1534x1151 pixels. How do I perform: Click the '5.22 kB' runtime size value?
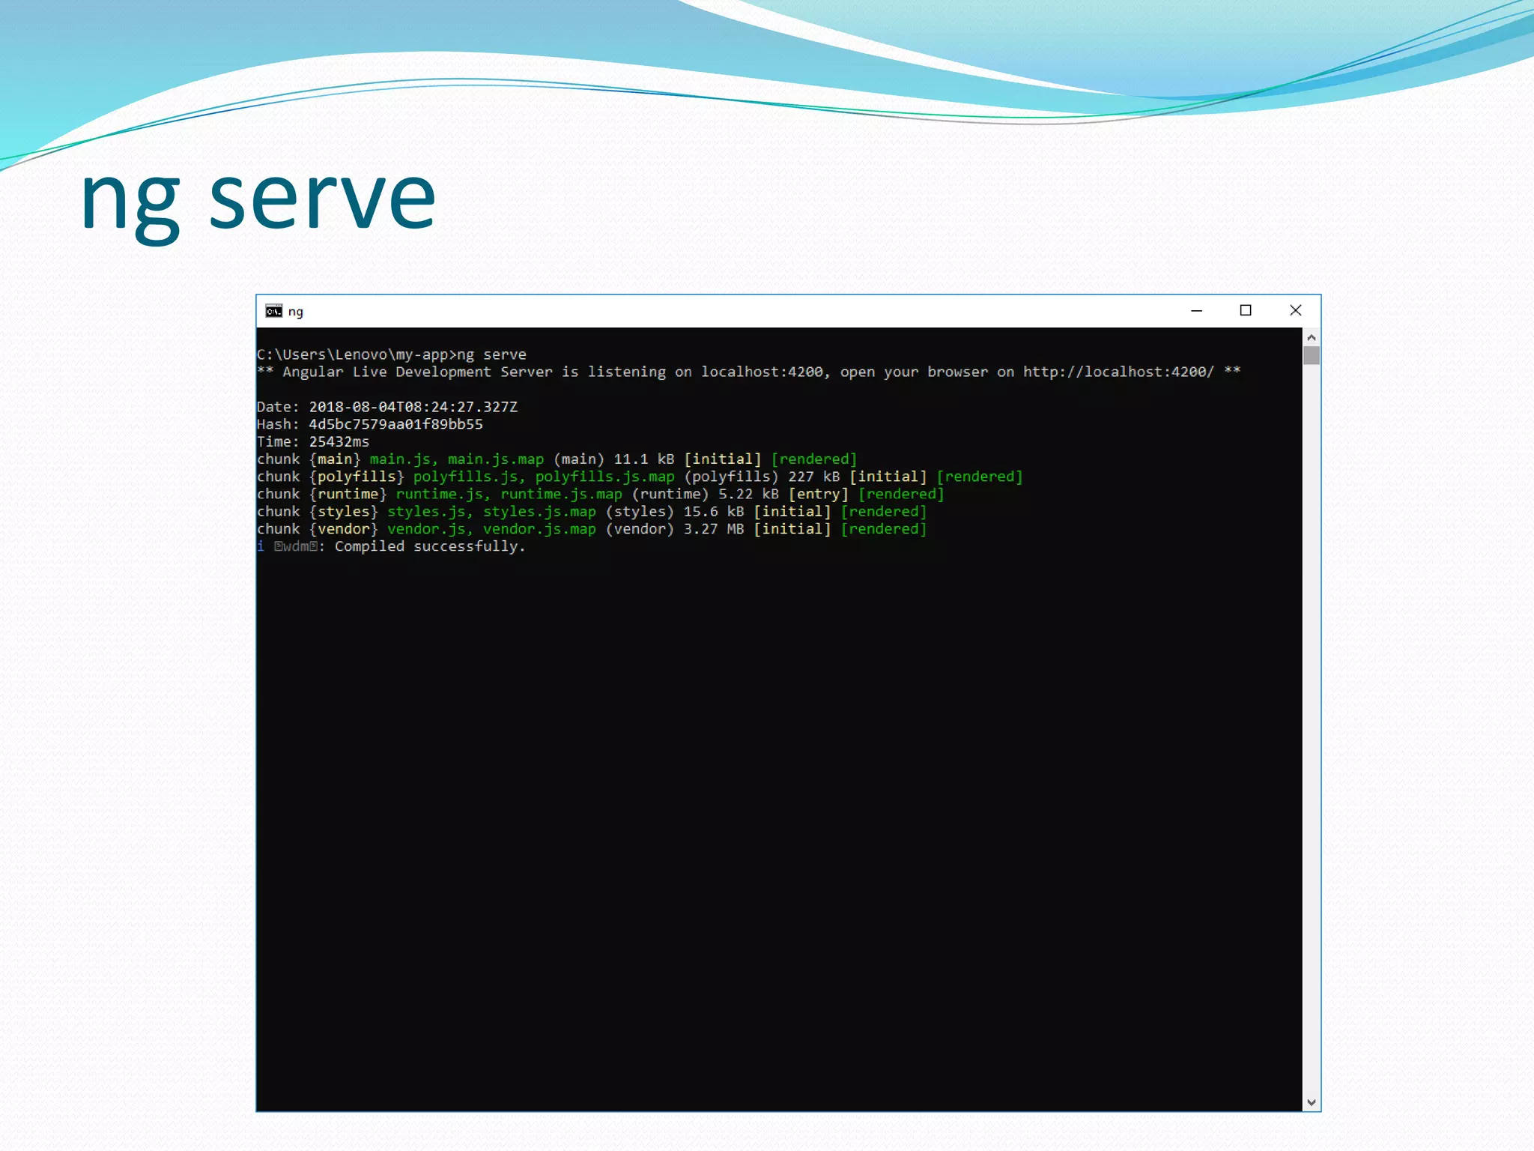749,494
